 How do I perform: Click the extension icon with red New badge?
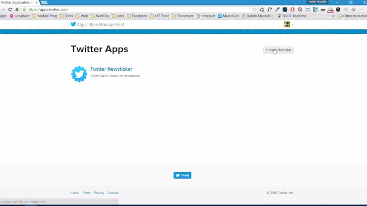(330, 10)
